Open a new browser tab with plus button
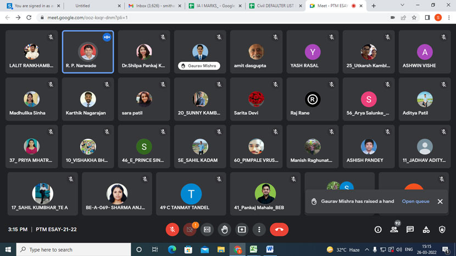Viewport: 456px width, 256px height. tap(374, 5)
